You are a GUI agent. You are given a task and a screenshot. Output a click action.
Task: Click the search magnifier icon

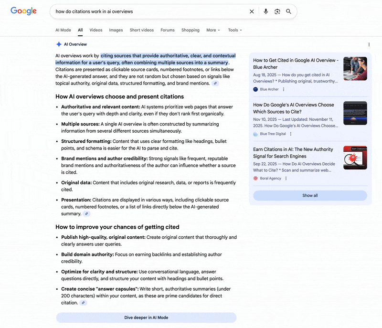(289, 11)
